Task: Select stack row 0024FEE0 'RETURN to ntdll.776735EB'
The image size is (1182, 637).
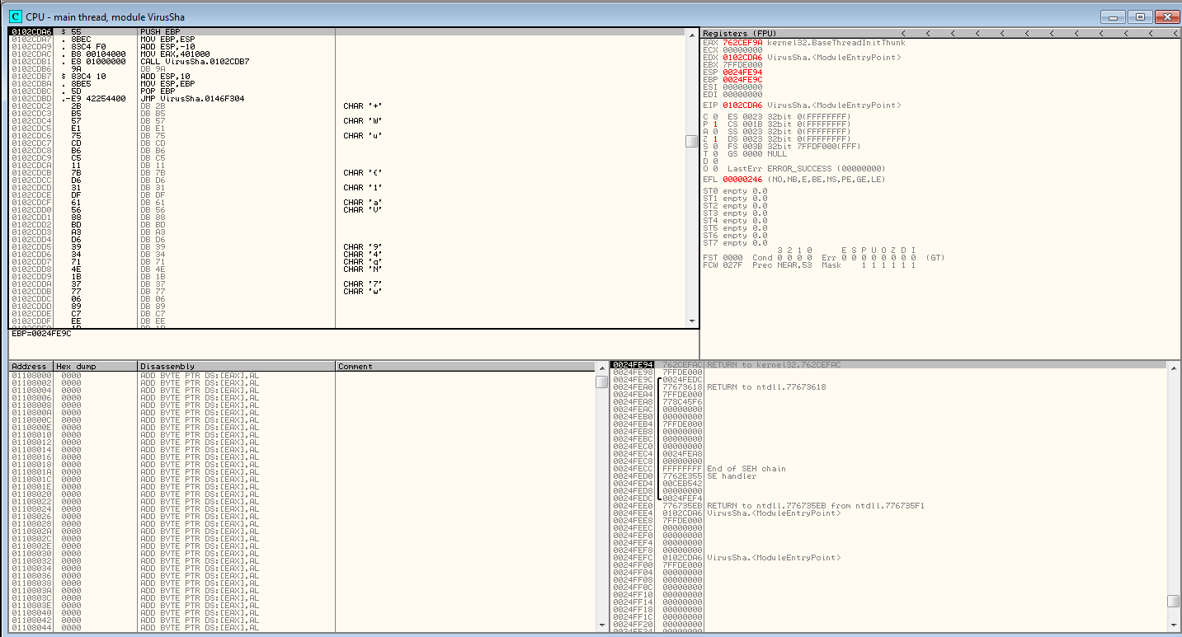Action: 889,506
